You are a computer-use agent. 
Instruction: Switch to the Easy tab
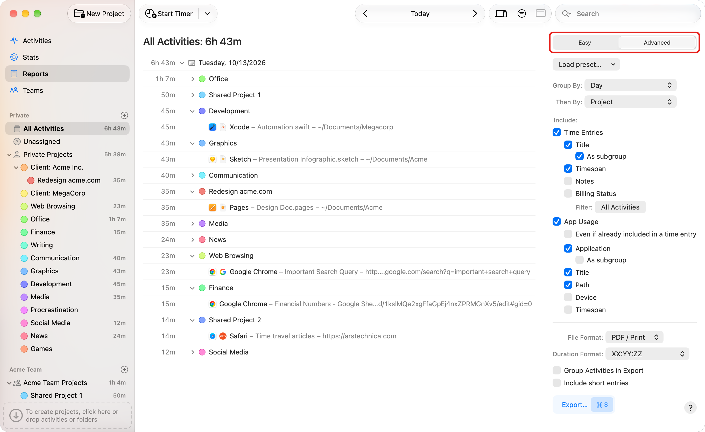(584, 42)
